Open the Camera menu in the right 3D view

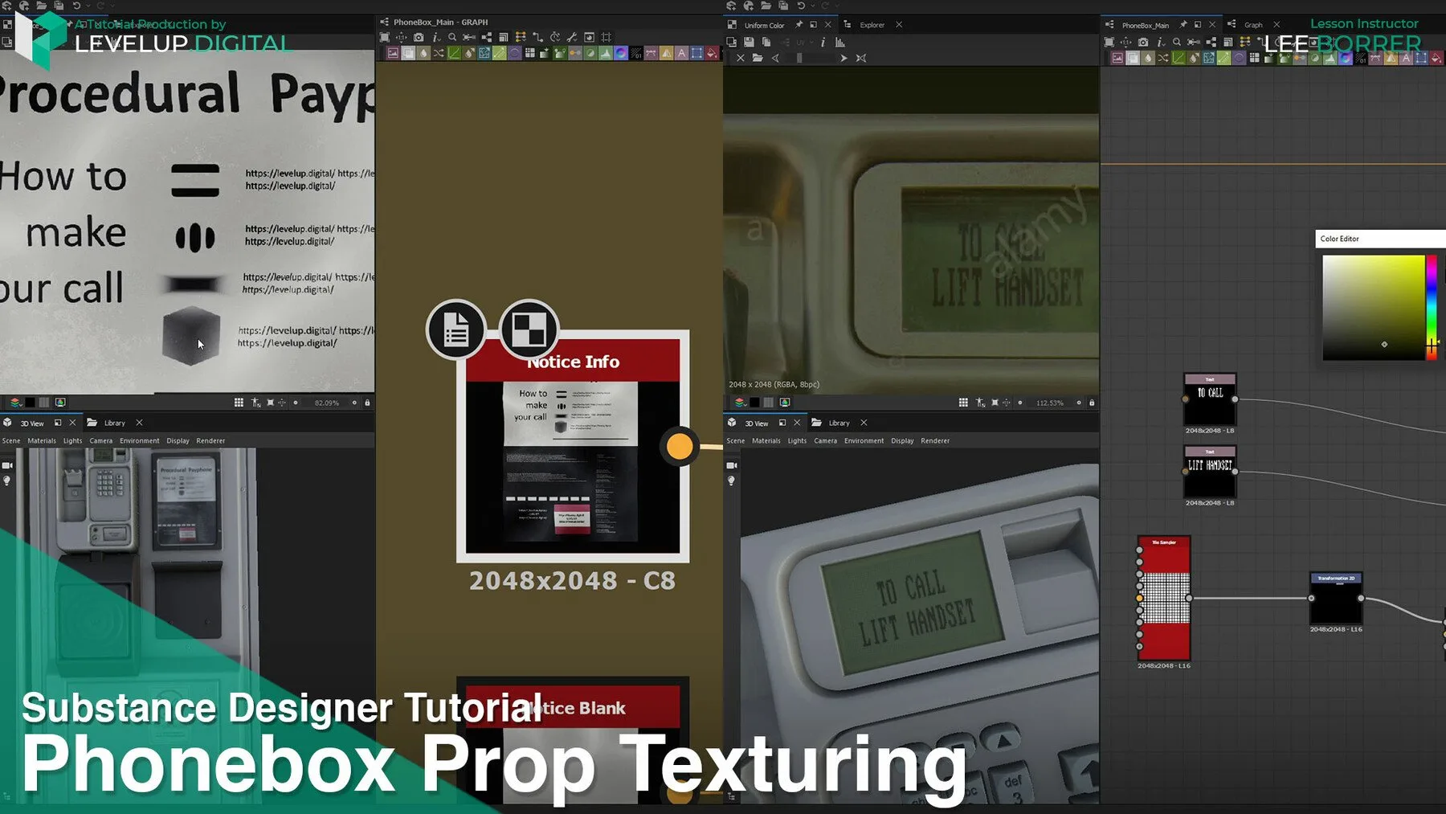(825, 440)
